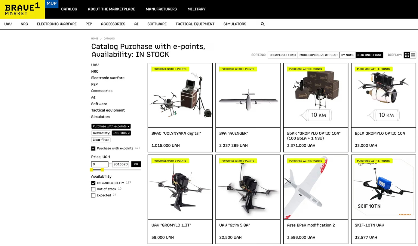Open the Manufacturers menu
Image resolution: width=418 pixels, height=246 pixels.
pos(161,9)
